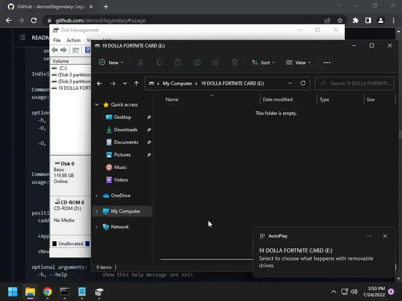The width and height of the screenshot is (402, 301).
Task: Sort by the Size column header
Action: click(371, 99)
